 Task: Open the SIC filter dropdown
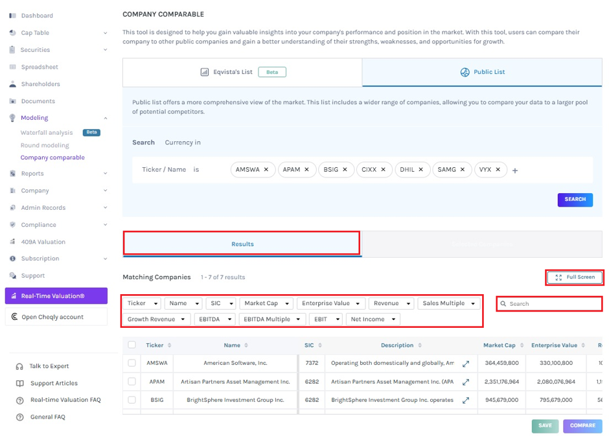click(221, 303)
